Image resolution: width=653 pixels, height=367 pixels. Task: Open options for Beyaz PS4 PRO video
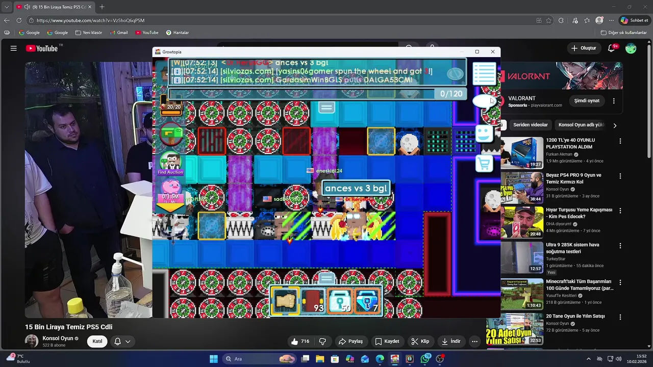click(x=620, y=176)
